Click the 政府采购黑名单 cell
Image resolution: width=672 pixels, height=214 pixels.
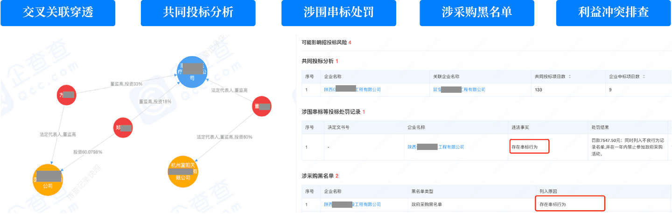click(427, 204)
